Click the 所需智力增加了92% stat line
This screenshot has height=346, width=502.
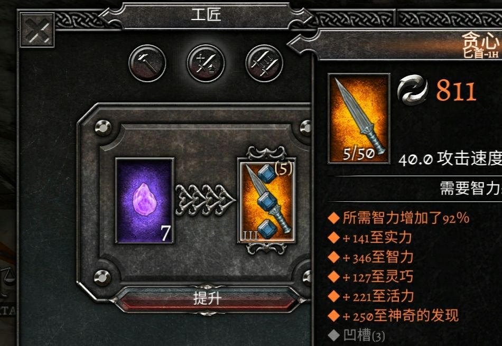pyautogui.click(x=399, y=218)
